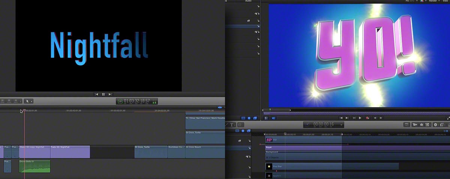Open the filters dropdown in Motion toolbar

(442, 125)
